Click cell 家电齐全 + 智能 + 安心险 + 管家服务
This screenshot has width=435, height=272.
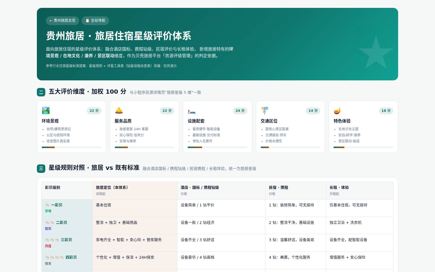(135, 243)
